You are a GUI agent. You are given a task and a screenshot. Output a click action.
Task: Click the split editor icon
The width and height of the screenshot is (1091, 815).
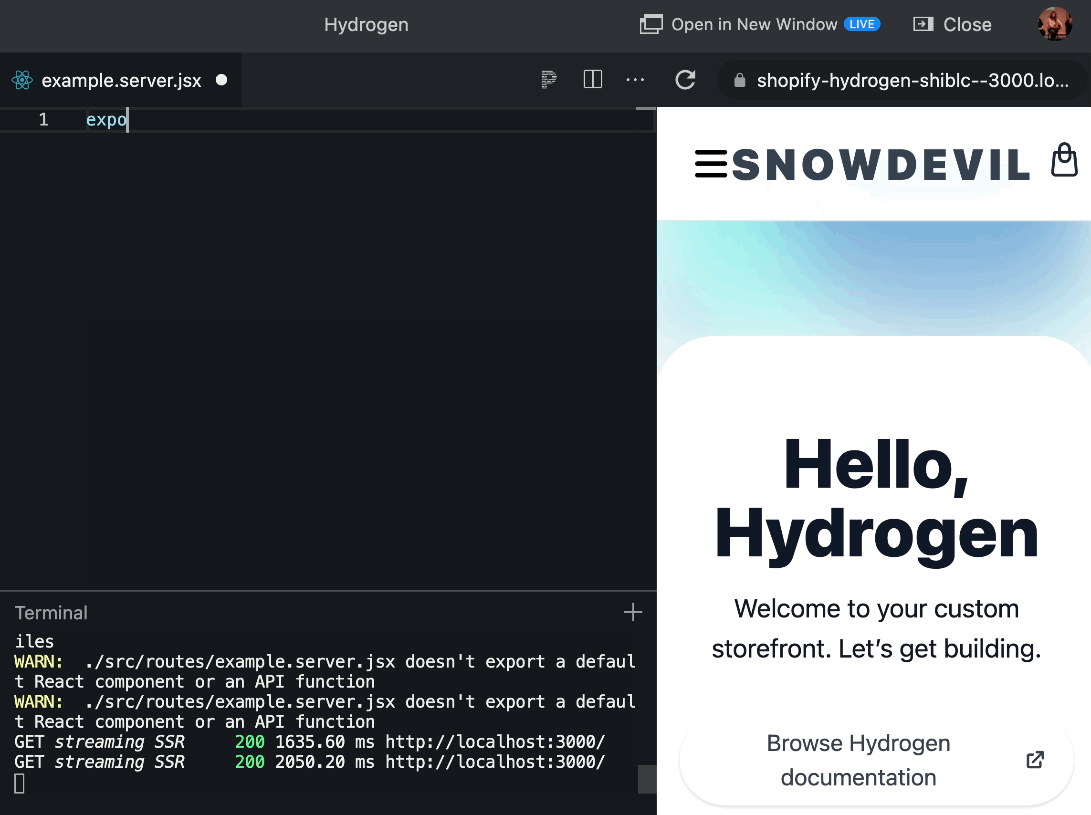tap(592, 79)
